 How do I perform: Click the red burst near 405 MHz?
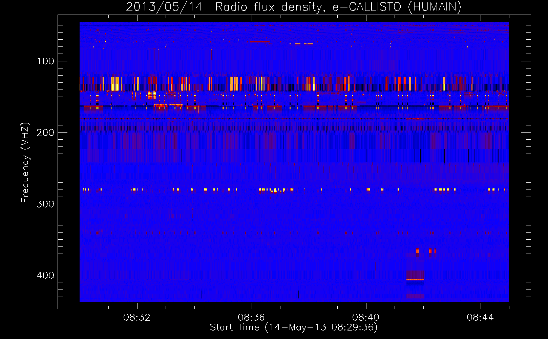(x=415, y=279)
